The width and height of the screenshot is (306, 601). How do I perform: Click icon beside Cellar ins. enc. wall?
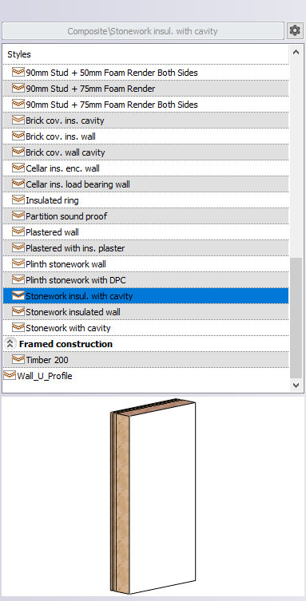point(18,168)
